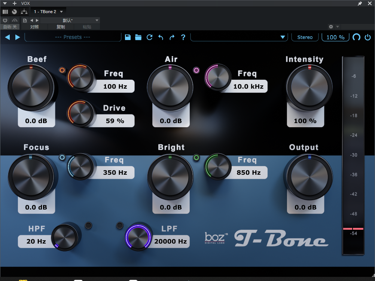Toggle the Beef band orange solo button
Viewport: 375px width, 281px height.
(x=62, y=70)
